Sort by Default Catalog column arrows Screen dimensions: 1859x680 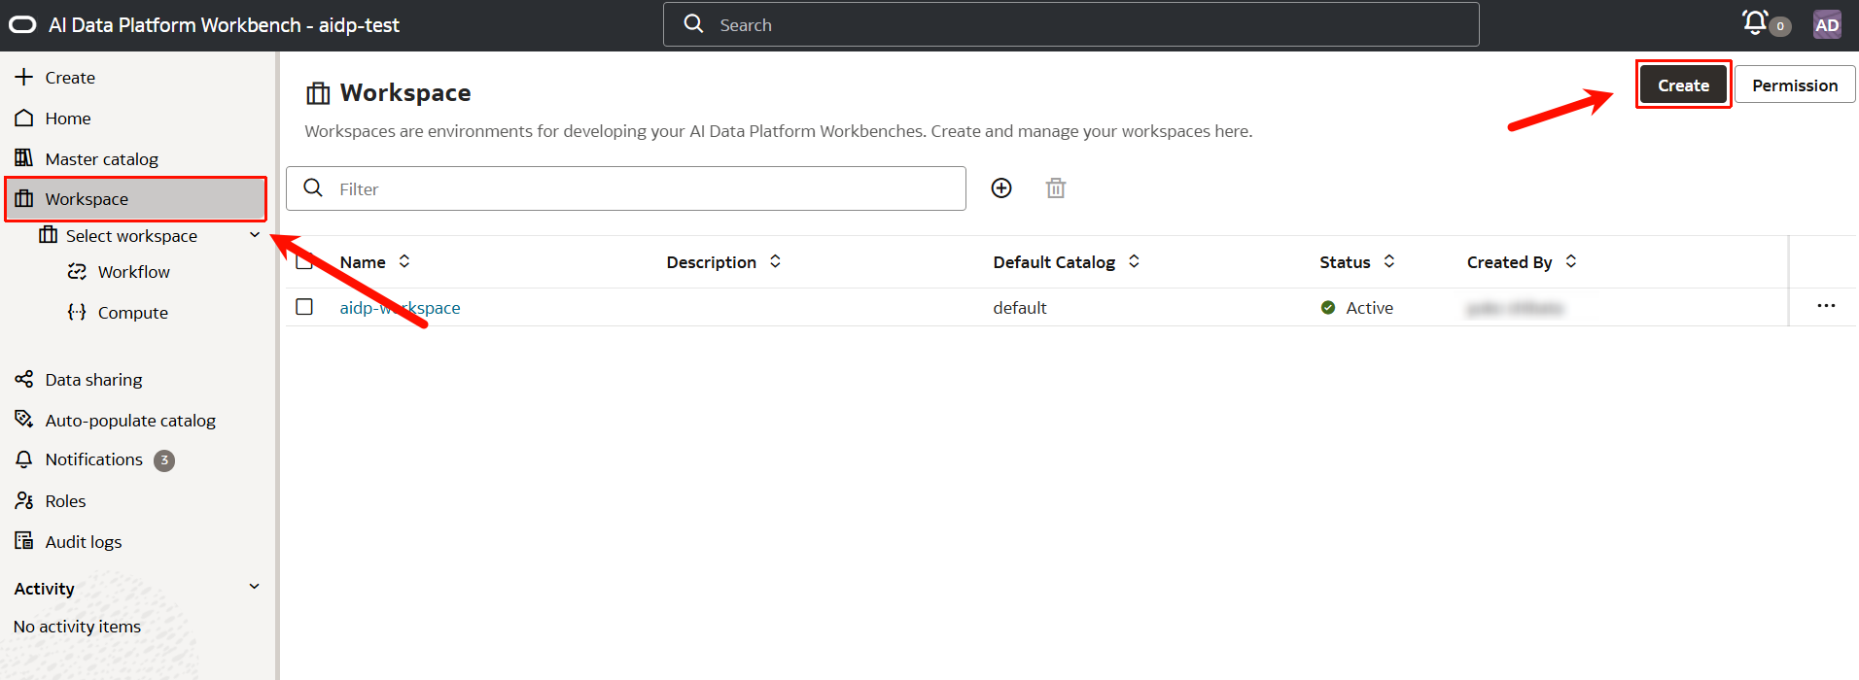tap(1134, 261)
